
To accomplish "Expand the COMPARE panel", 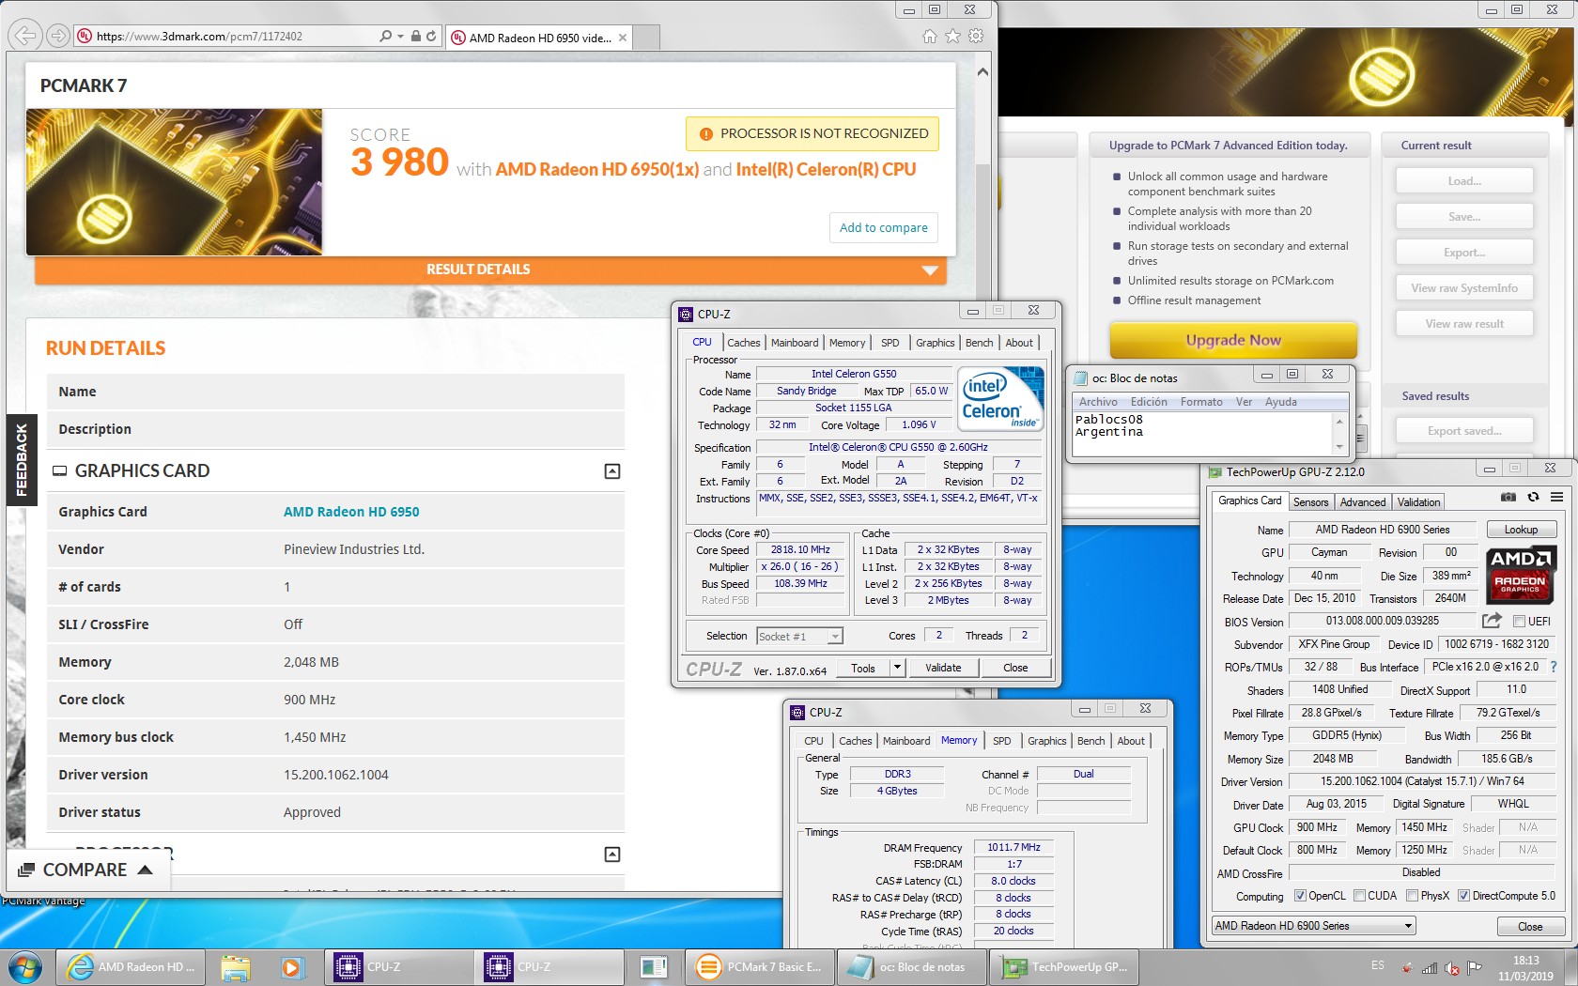I will pos(86,870).
